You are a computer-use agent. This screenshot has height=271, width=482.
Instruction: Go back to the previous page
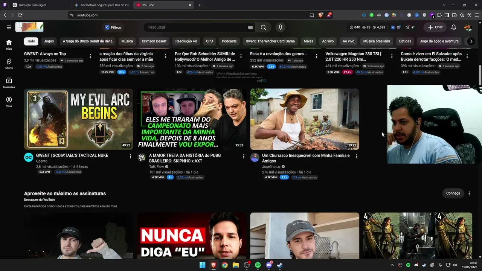tap(5, 15)
